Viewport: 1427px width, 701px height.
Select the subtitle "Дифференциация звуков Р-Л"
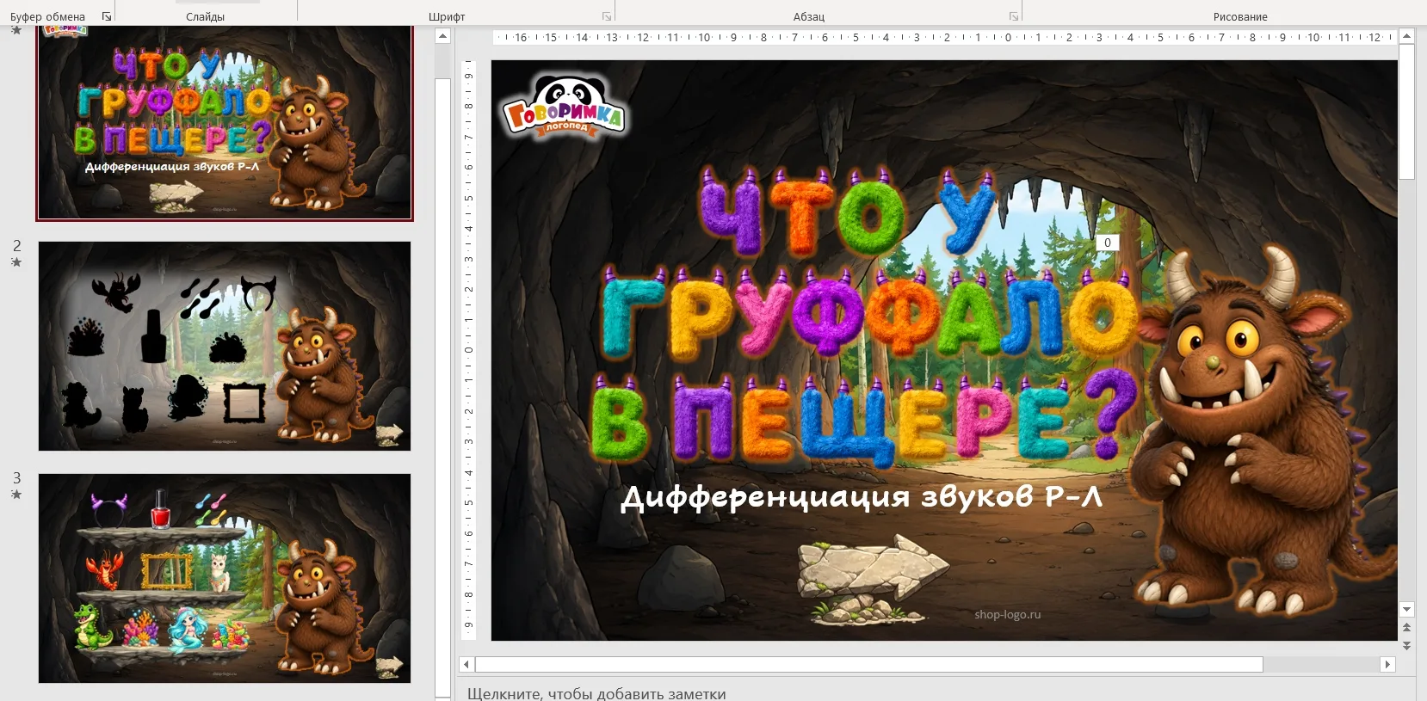(x=862, y=497)
